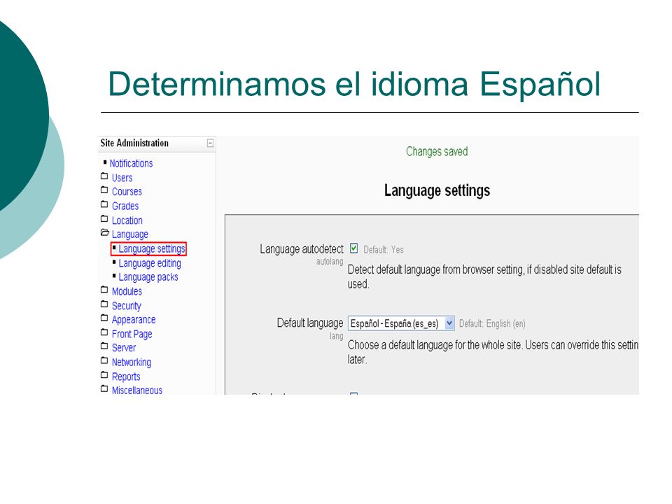Click the folder icon beside Networking
The image size is (672, 504).
click(x=104, y=360)
